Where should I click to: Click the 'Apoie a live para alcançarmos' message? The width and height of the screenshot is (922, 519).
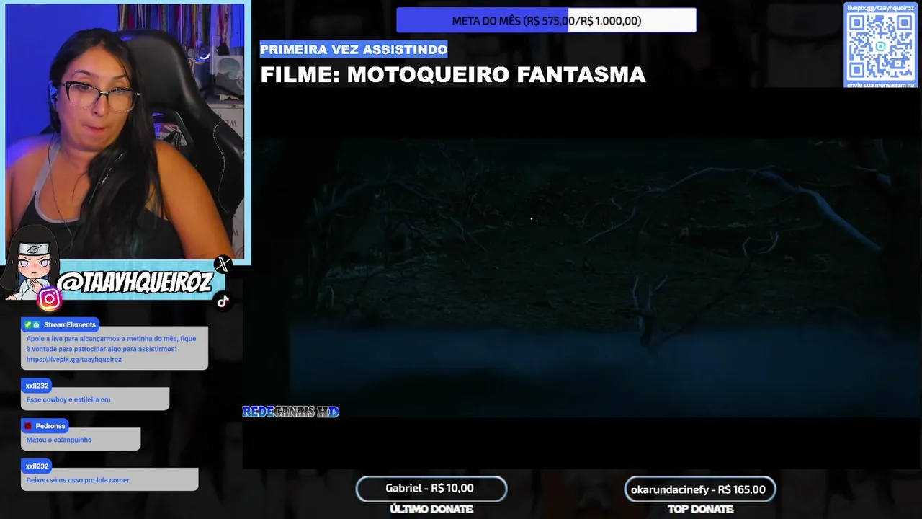(114, 349)
